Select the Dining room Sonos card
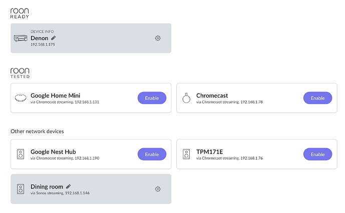Viewport: 345px width, 213px height. coord(91,189)
